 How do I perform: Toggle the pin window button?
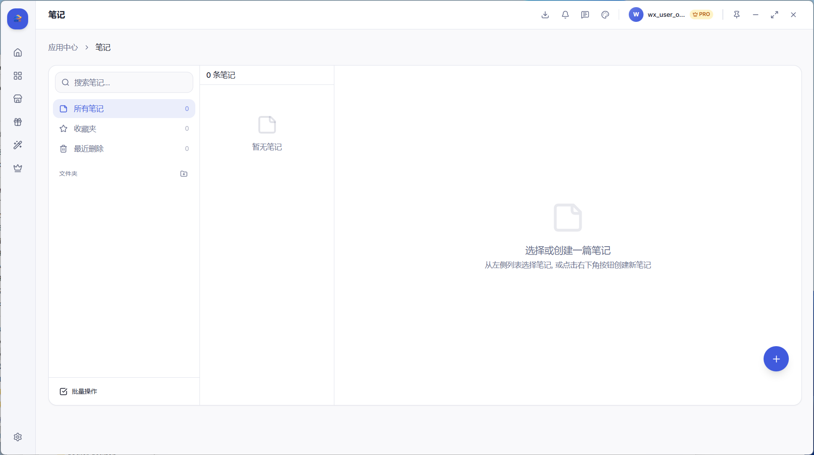(x=737, y=15)
